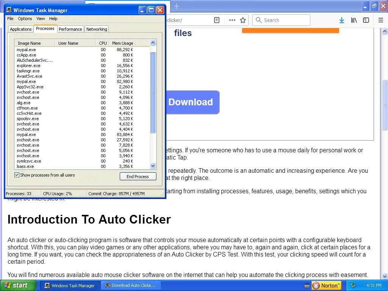The width and height of the screenshot is (388, 291).
Task: Sort processes by Image Name column
Action: [34, 43]
